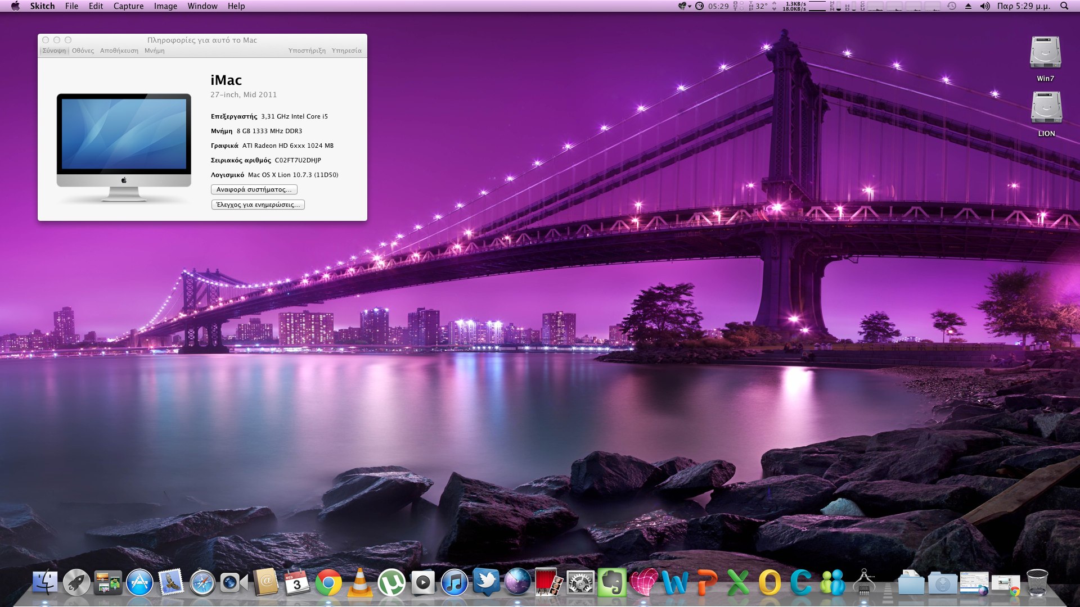Open the App Store dock icon
This screenshot has width=1080, height=607.
click(139, 583)
